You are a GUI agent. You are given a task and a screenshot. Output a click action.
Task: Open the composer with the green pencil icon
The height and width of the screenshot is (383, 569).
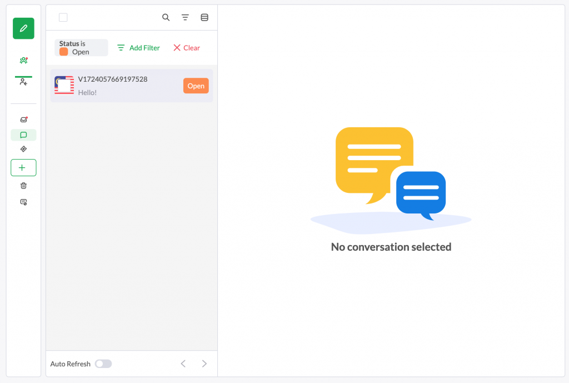(x=23, y=28)
